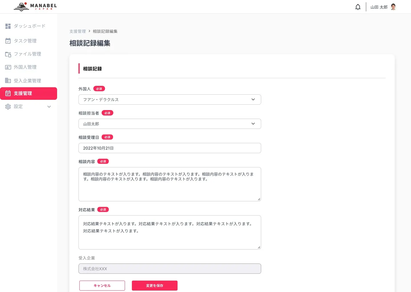The image size is (411, 292).
Task: Select the task management (タスク管理) icon
Action: (8, 41)
